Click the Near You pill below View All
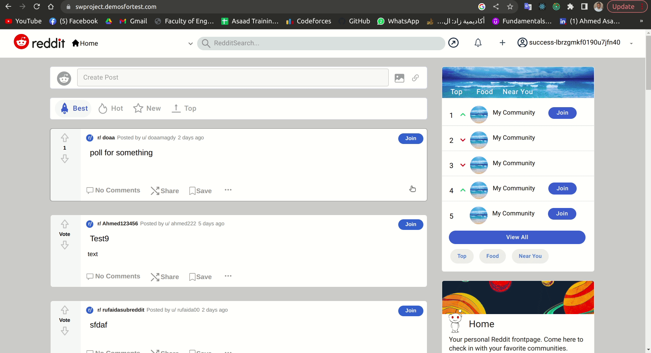This screenshot has height=353, width=651. point(530,256)
